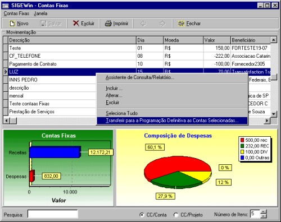Click the yellow '100,00 DIV' legend swatch

coord(242,152)
